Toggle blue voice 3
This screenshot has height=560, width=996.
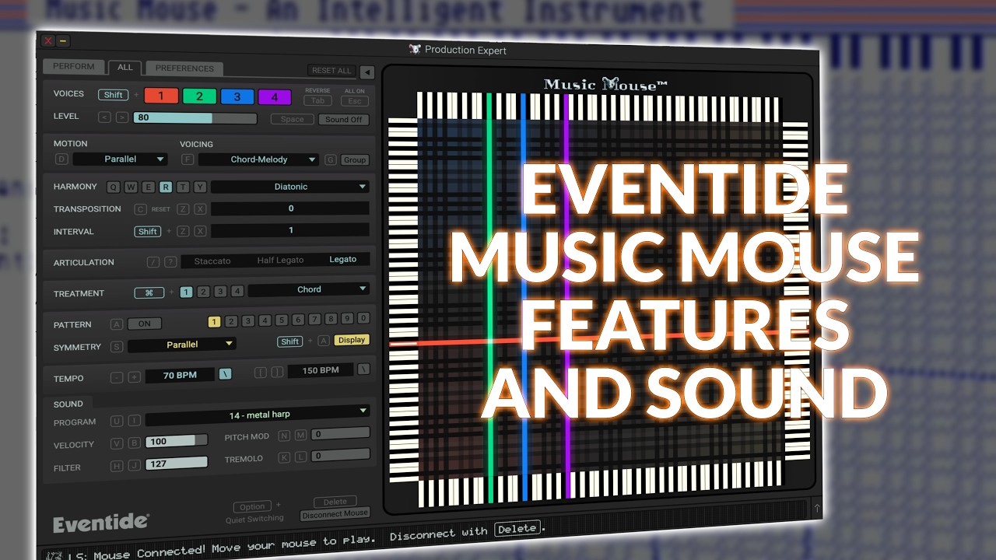[x=237, y=97]
